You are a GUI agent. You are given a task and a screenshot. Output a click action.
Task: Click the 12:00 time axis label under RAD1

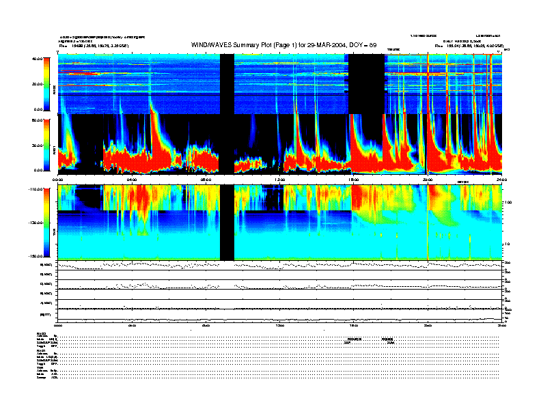279,180
